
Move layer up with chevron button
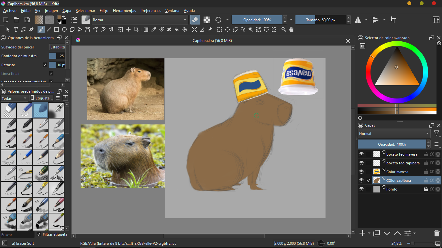(397, 233)
